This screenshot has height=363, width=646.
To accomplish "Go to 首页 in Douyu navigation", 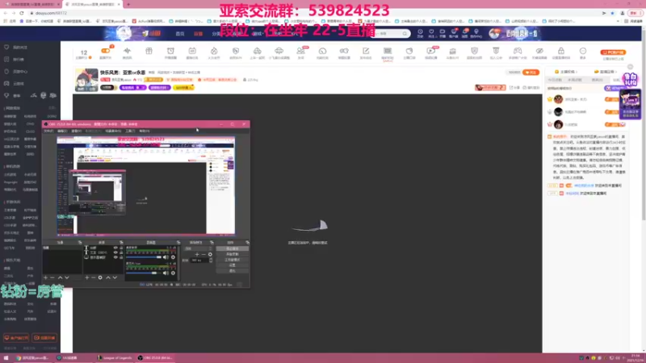I will (180, 34).
